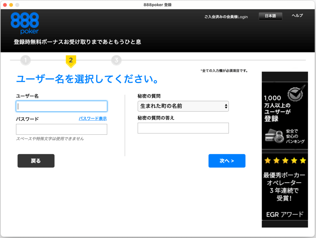Click the 戻る back button
The image size is (316, 238).
(x=36, y=161)
